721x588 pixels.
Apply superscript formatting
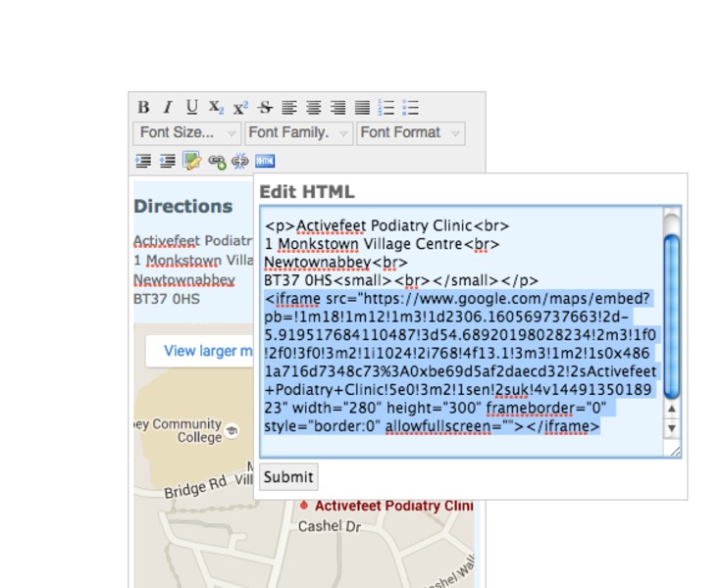click(x=240, y=108)
